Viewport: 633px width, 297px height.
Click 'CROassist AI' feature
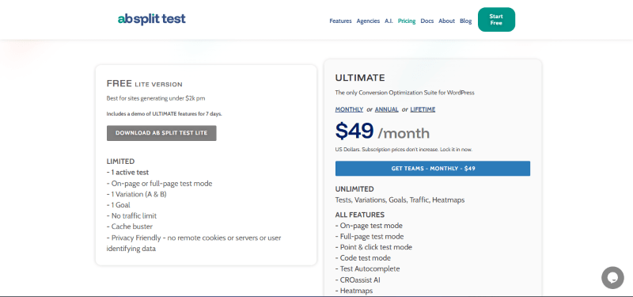[358, 280]
